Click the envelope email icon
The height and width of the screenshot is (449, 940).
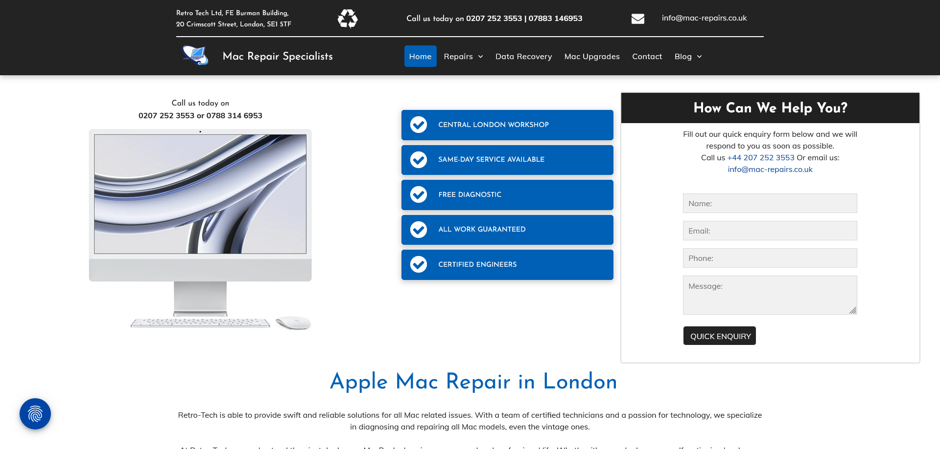637,19
